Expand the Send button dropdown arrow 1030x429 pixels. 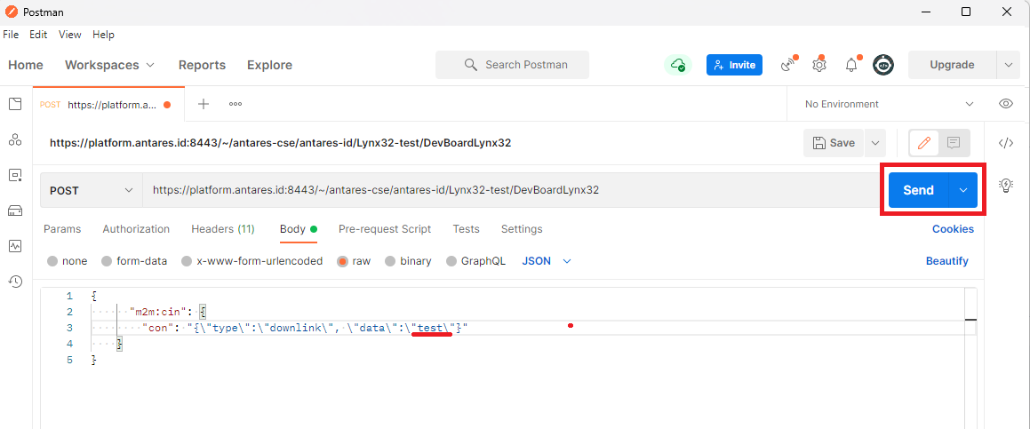coord(963,190)
